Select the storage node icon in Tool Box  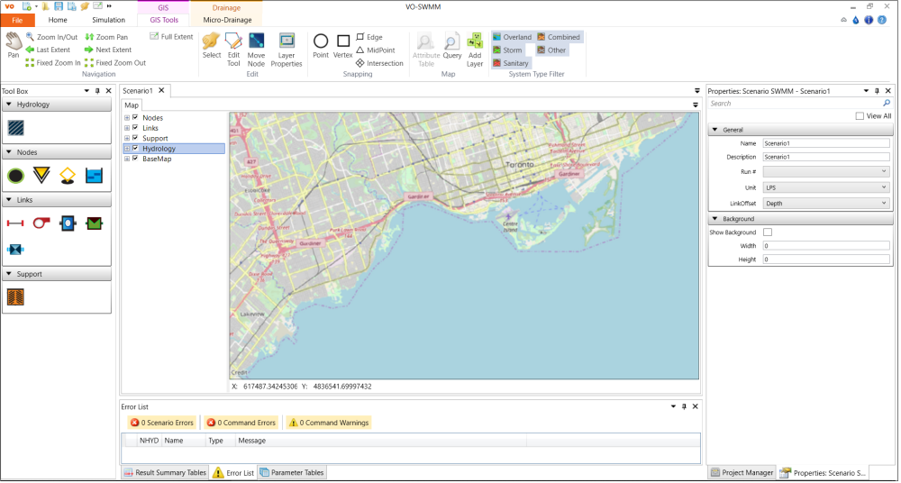point(94,176)
